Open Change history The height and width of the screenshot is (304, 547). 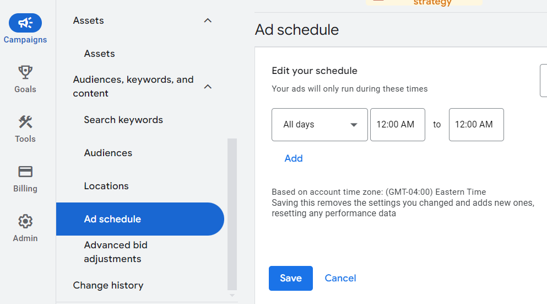point(108,285)
